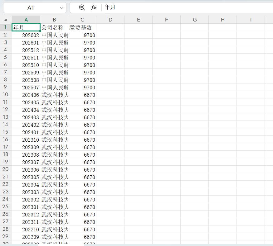Viewport: 273px width, 246px height.
Task: Click cell containing 202310
Action: (26, 140)
